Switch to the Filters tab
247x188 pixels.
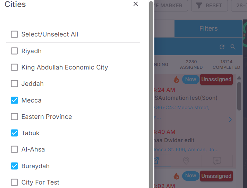click(x=208, y=28)
